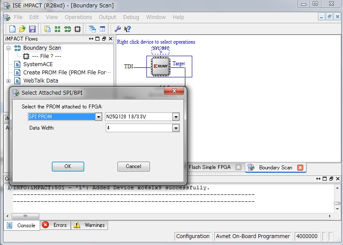Toggle the Console panel slide-out arrows
This screenshot has height=245, width=343.
pos(318,179)
